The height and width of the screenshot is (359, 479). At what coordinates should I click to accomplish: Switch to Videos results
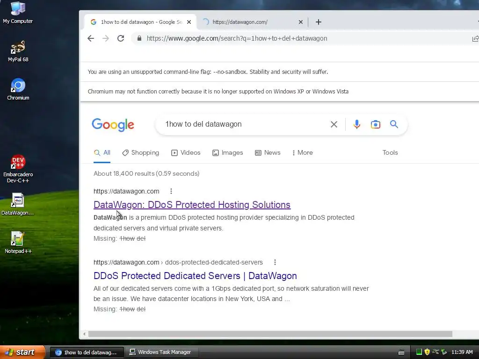coord(186,153)
